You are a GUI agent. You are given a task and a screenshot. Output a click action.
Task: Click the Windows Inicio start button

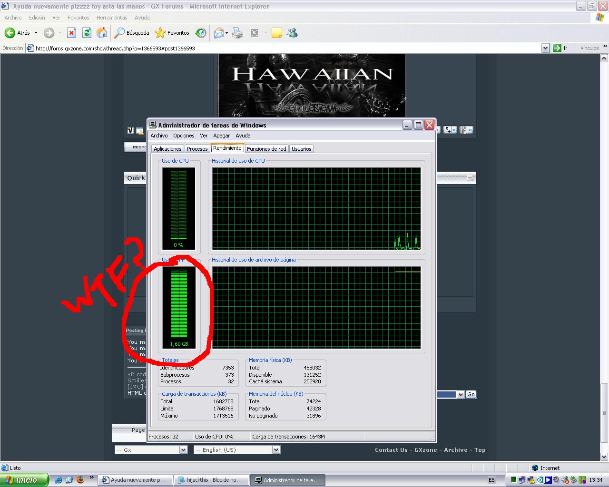pos(24,480)
